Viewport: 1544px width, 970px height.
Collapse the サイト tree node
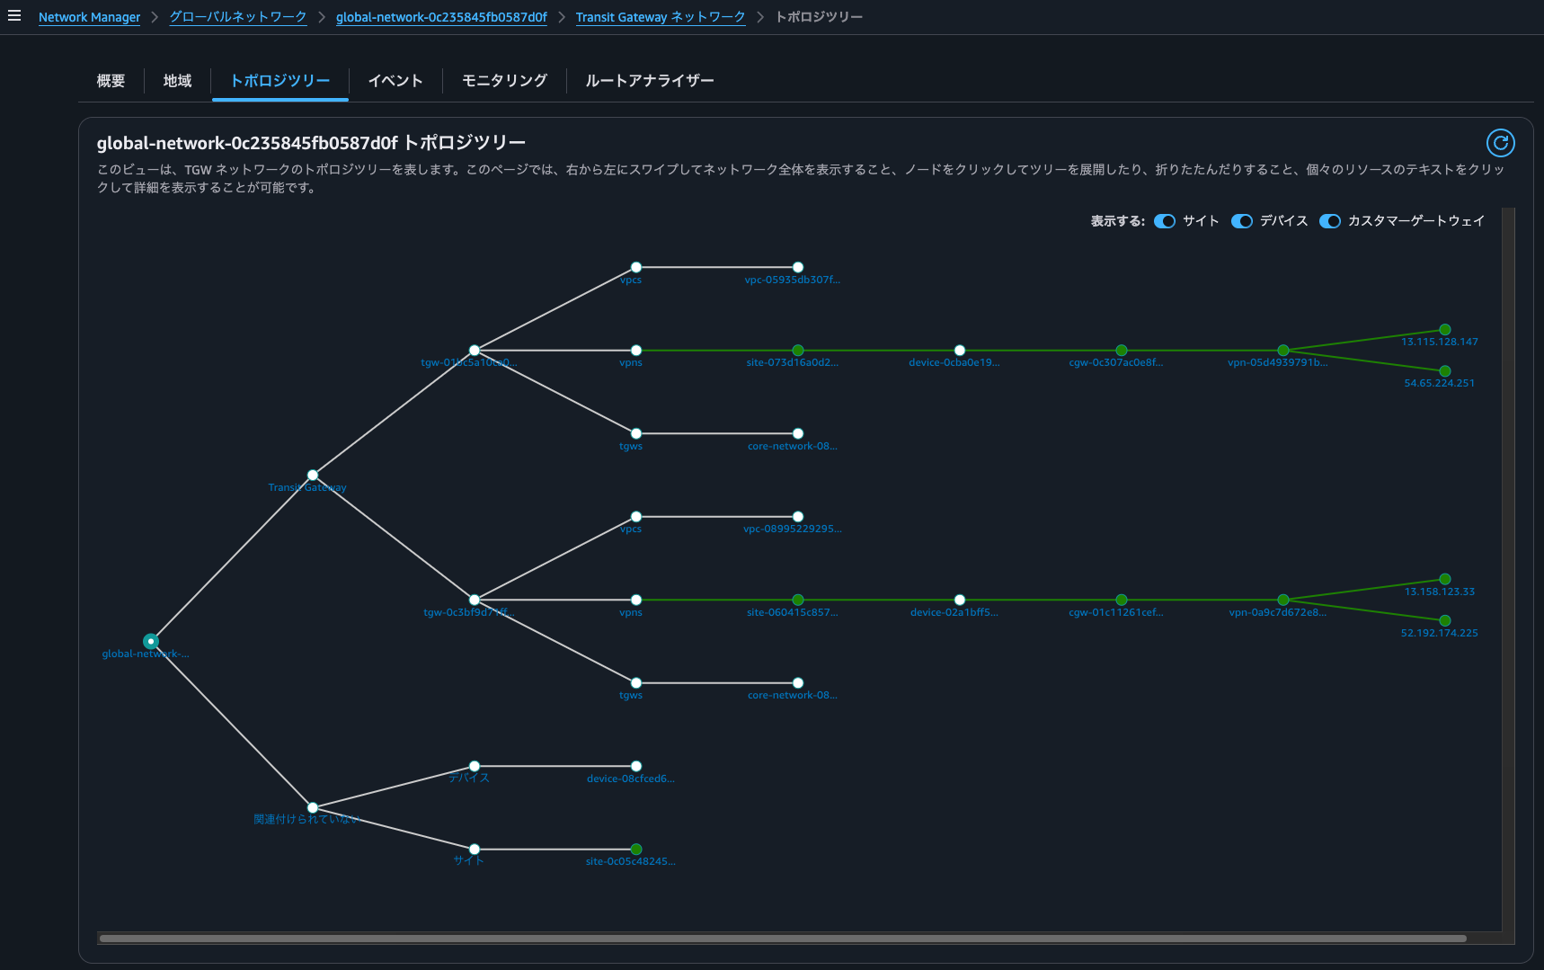tap(475, 849)
